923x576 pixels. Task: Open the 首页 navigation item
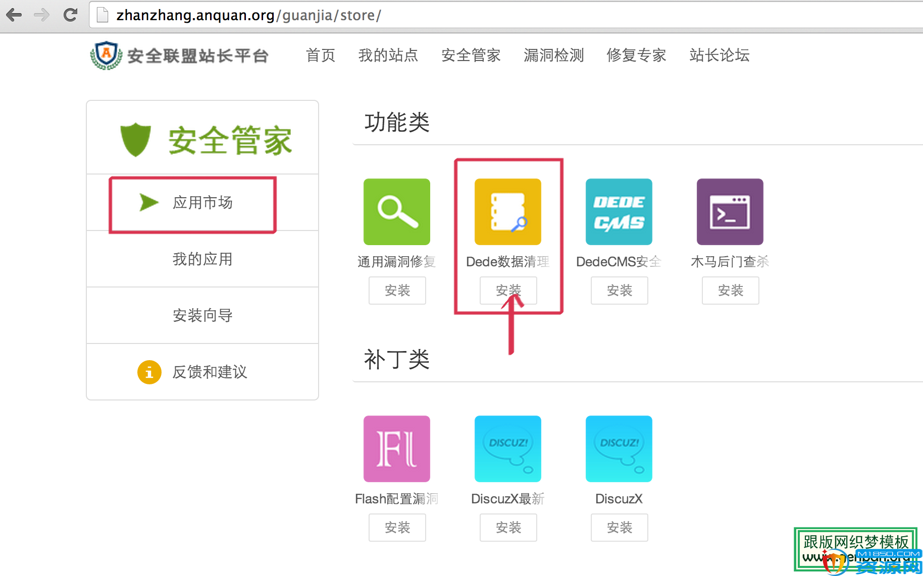click(321, 55)
